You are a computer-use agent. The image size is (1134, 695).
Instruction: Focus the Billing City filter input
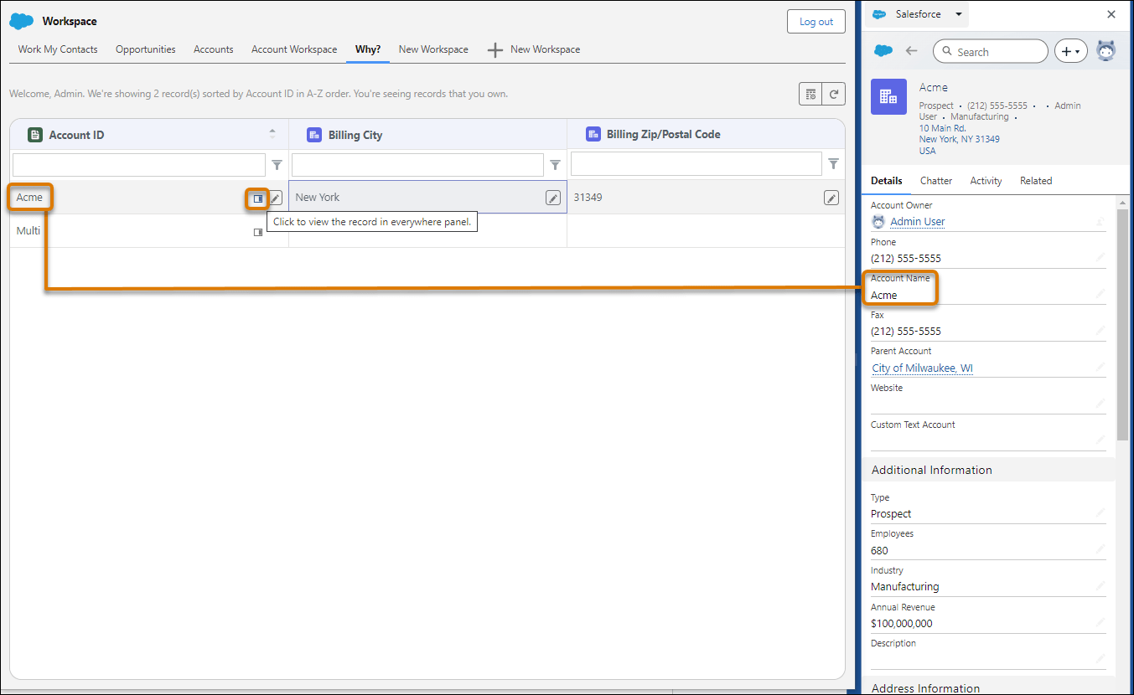point(417,165)
